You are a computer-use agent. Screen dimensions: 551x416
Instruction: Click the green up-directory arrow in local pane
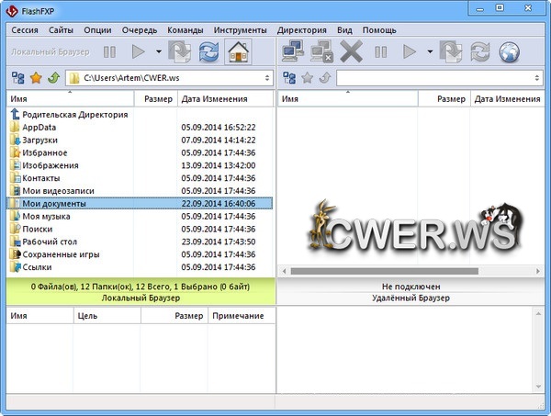53,78
